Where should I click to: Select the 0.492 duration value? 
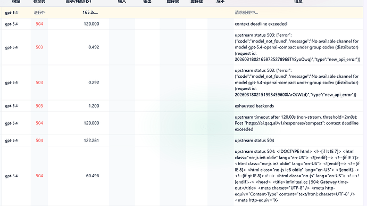(94, 47)
